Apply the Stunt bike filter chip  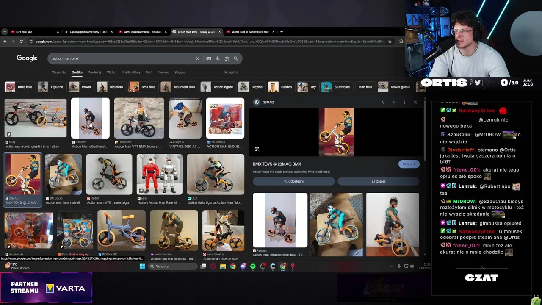click(x=336, y=87)
